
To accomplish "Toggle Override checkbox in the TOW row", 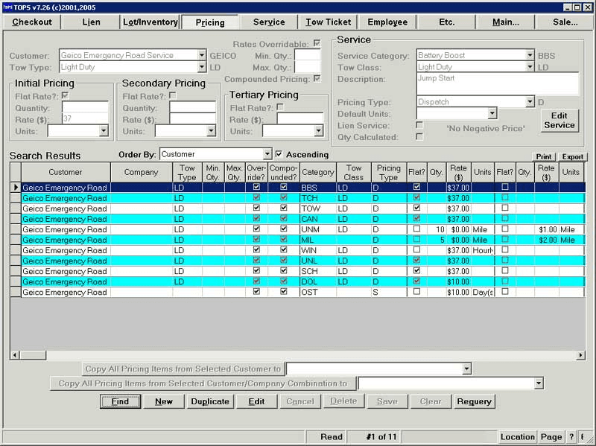I will point(256,208).
